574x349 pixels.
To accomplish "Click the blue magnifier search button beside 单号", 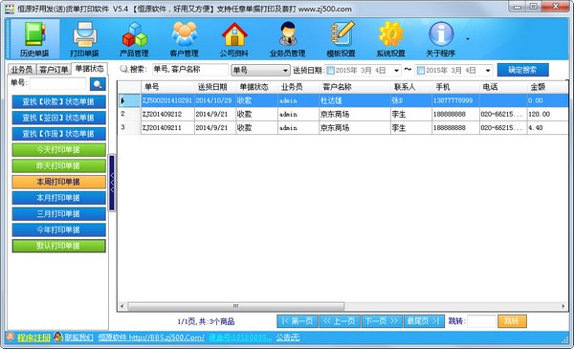I will (98, 84).
